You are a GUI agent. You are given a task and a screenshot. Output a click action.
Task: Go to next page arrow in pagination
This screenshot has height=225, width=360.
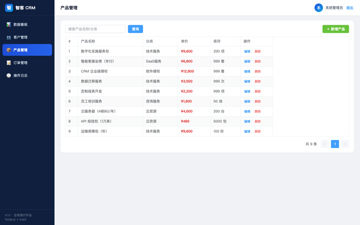(x=345, y=144)
